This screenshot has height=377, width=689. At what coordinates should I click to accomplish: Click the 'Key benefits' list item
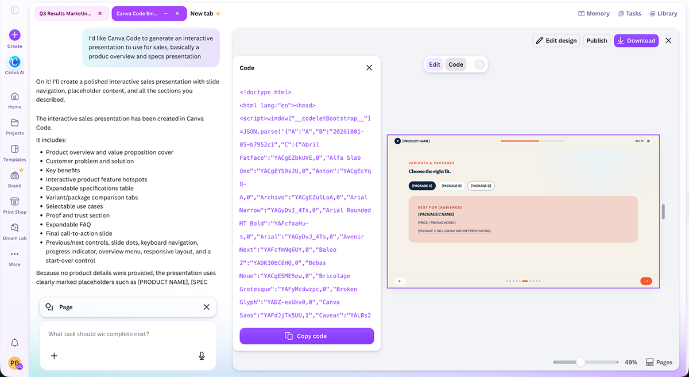(63, 171)
